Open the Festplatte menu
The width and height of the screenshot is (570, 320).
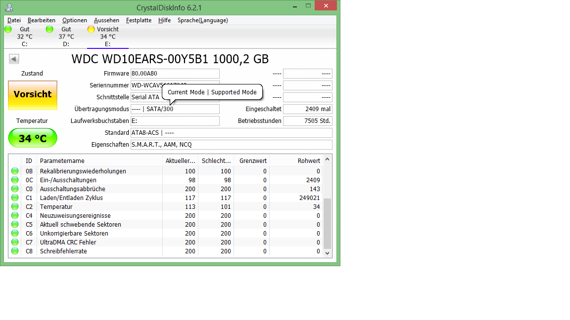click(139, 20)
